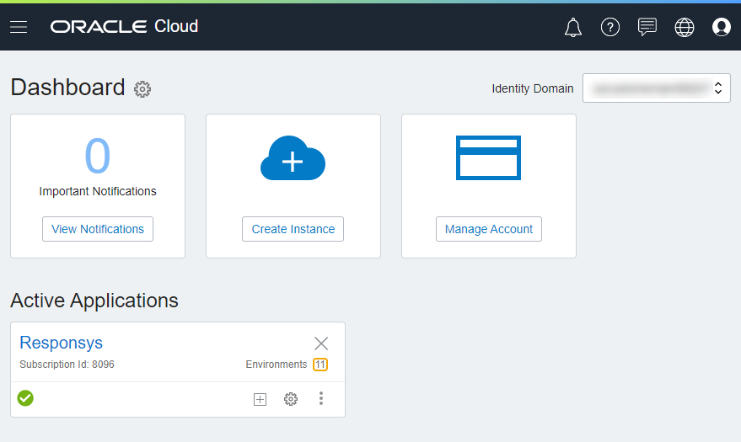Open the help question mark icon
The image size is (741, 442).
610,27
